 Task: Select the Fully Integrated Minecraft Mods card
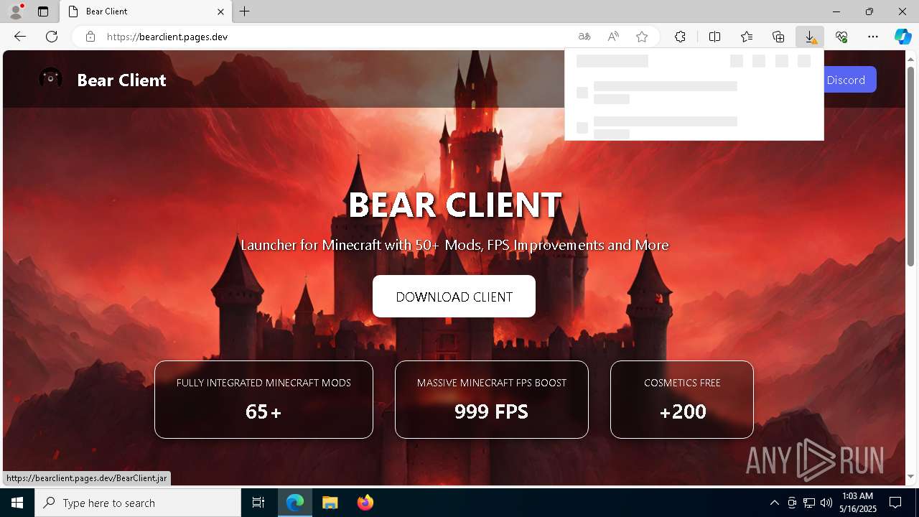(263, 399)
